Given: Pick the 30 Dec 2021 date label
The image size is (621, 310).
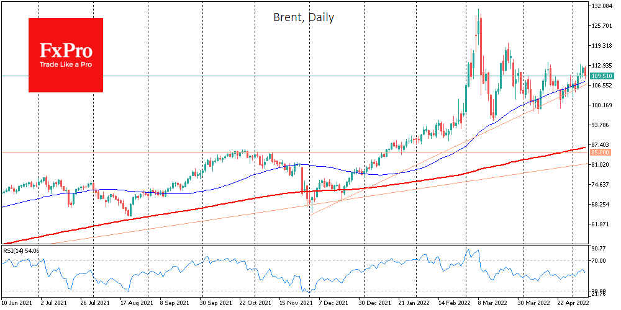Looking at the screenshot, I should [375, 304].
